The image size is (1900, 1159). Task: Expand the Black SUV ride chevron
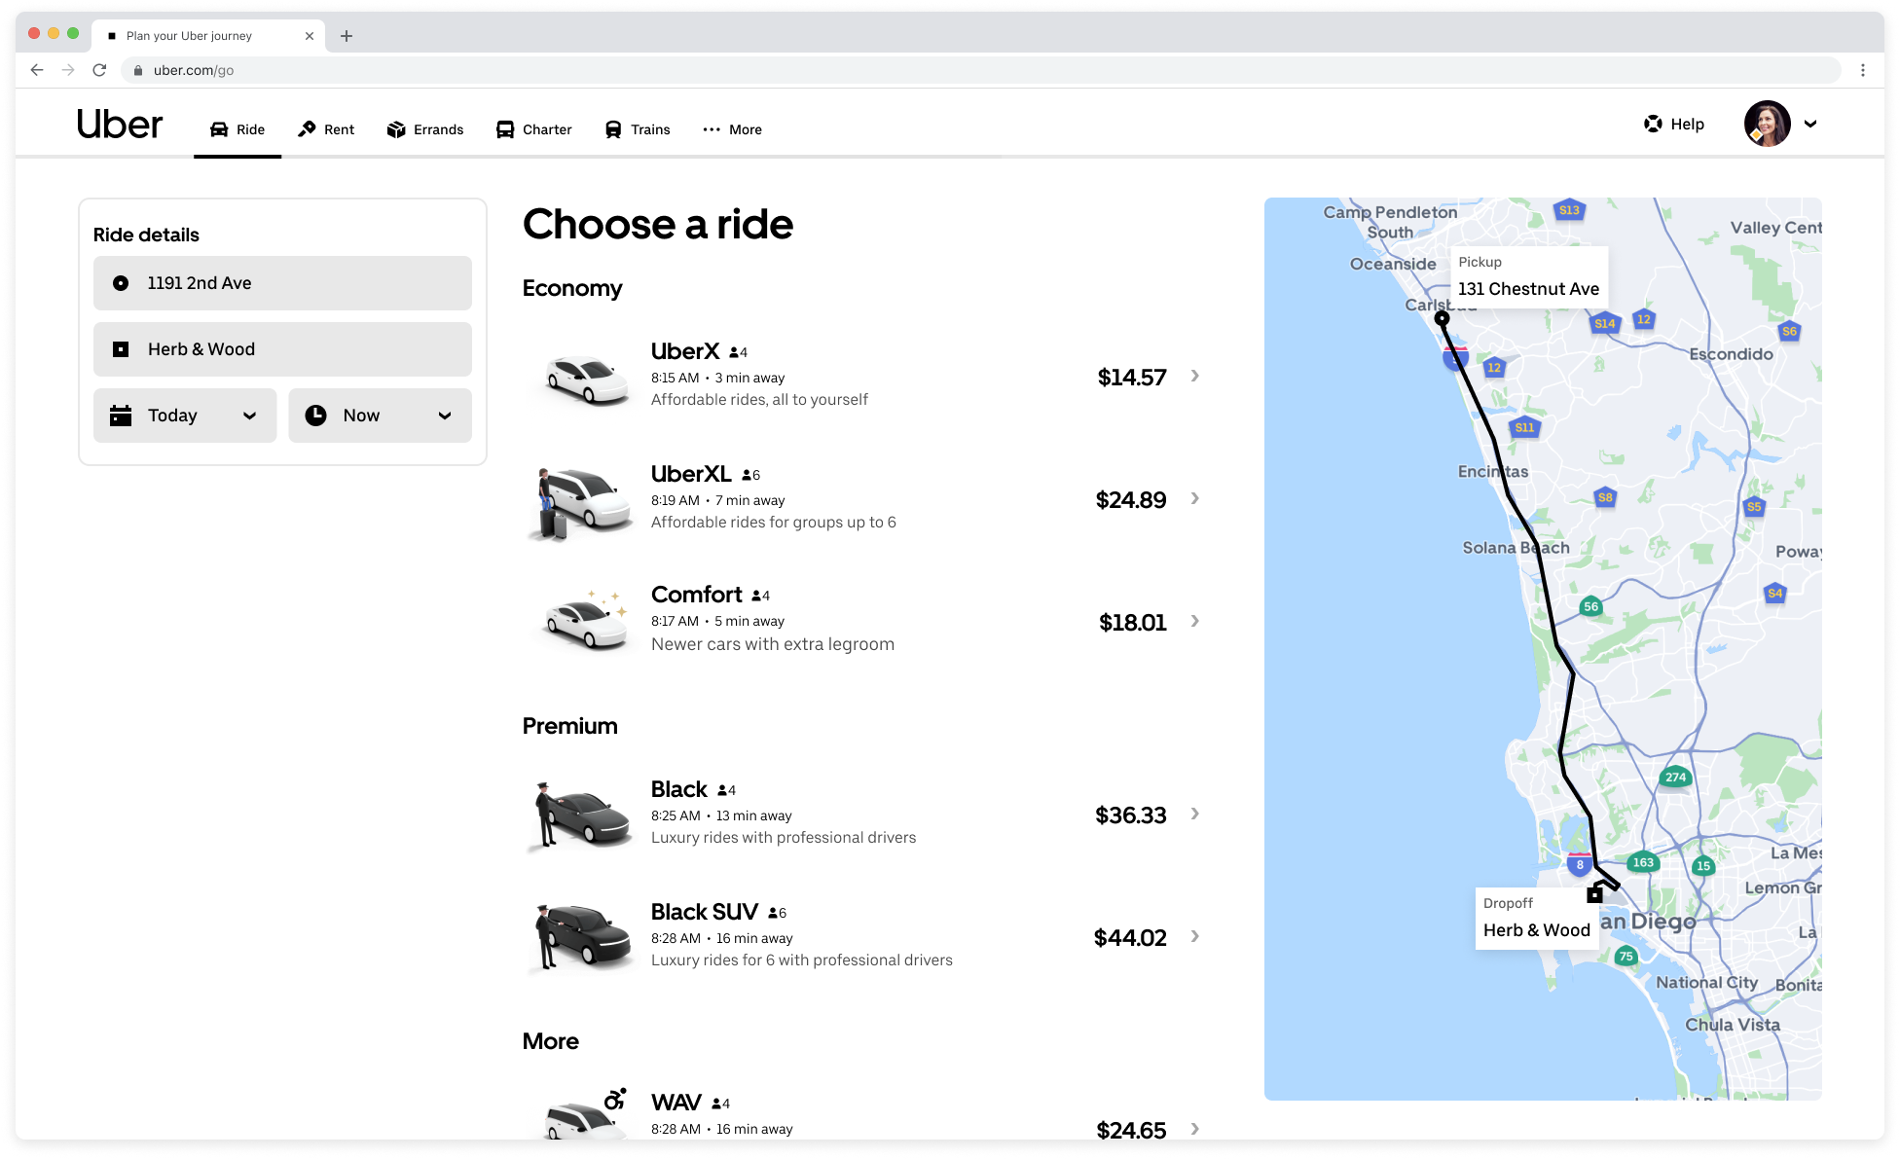pyautogui.click(x=1195, y=937)
